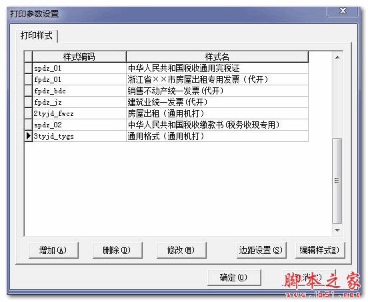Viewport: 368px width, 302px height.
Task: Select the 2tyjd_fwcz code cell
Action: point(79,113)
